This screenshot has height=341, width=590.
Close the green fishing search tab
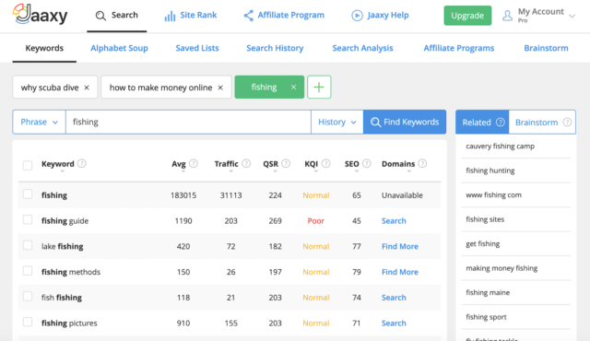pos(293,88)
